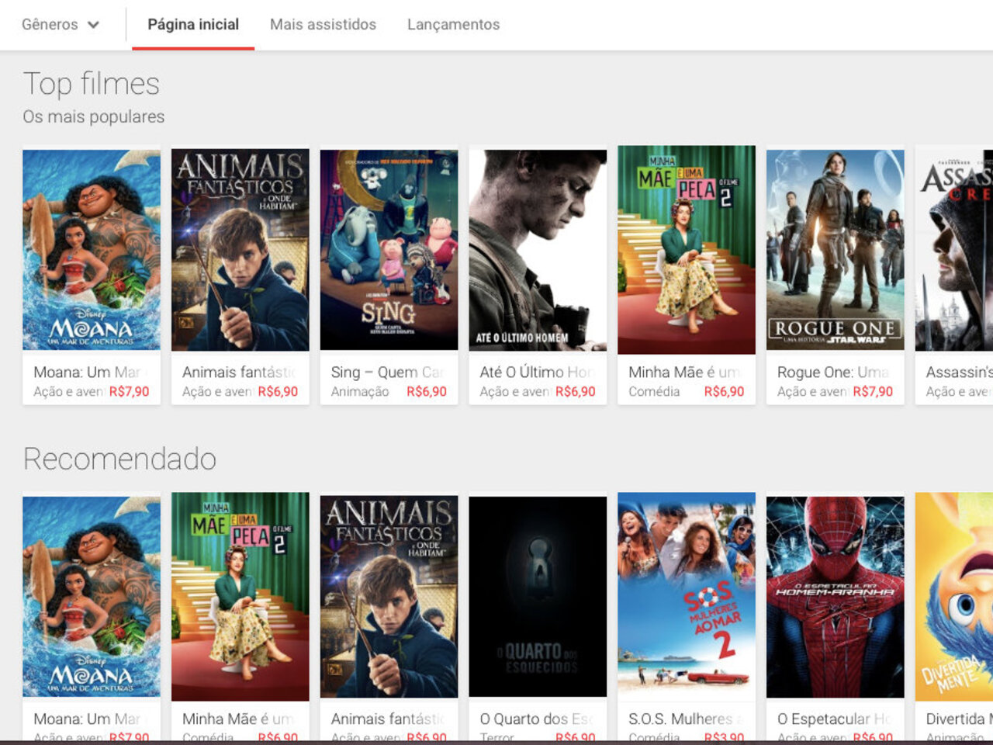Viewport: 993px width, 745px height.
Task: Switch to Mais assistidos tab
Action: [x=323, y=24]
